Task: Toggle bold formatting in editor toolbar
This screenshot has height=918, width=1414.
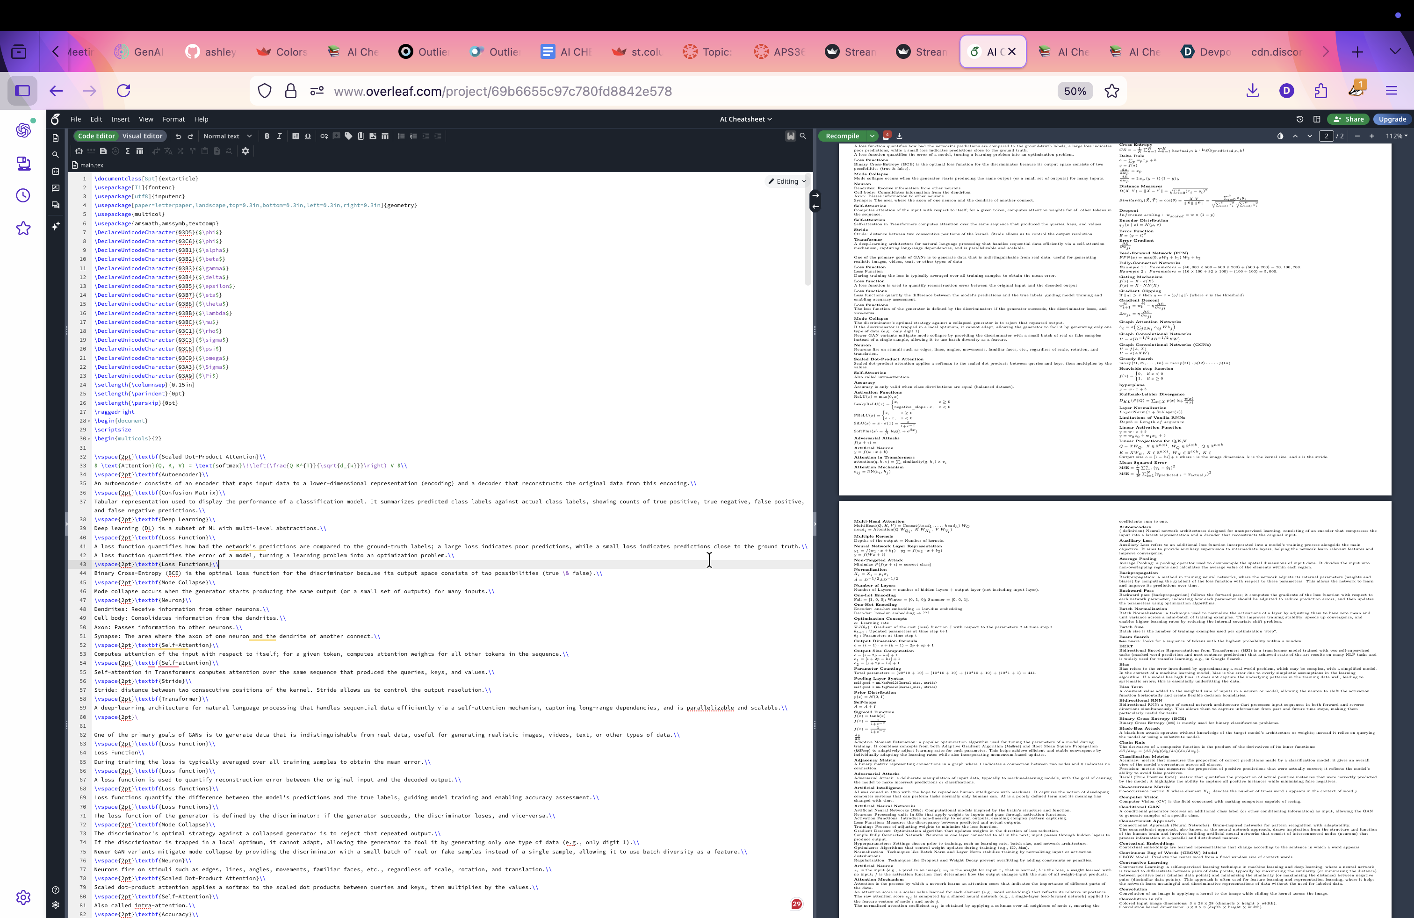Action: tap(267, 136)
